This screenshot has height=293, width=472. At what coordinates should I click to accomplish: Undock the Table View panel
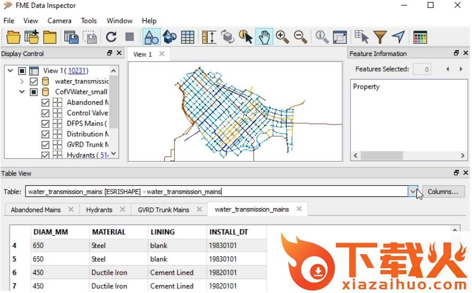457,172
